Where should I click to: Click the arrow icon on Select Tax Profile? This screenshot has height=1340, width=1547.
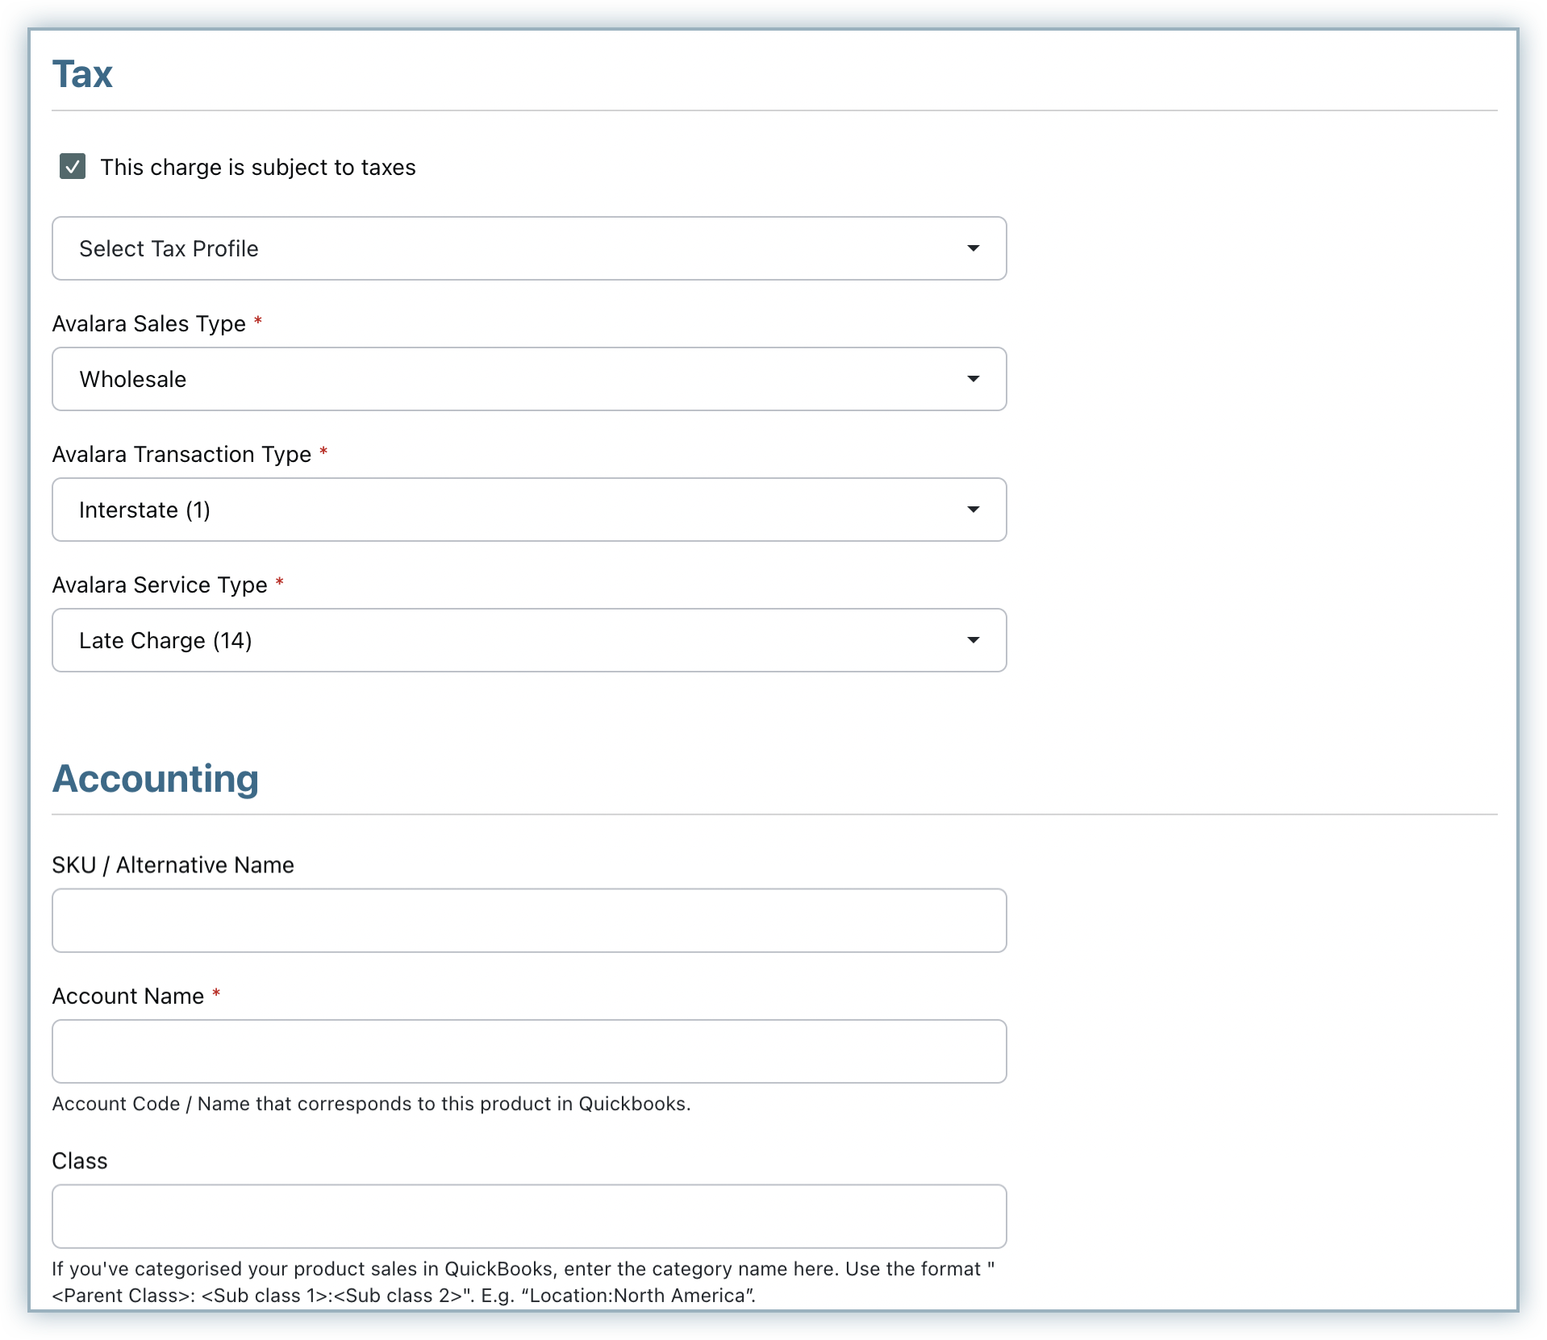pyautogui.click(x=973, y=248)
